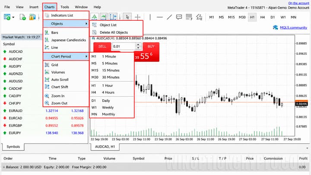The image size is (311, 175).
Task: Switch the timeframe to MN on the toolbar
Action: click(x=293, y=17)
